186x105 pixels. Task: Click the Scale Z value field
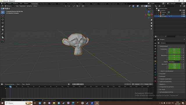(x=174, y=68)
